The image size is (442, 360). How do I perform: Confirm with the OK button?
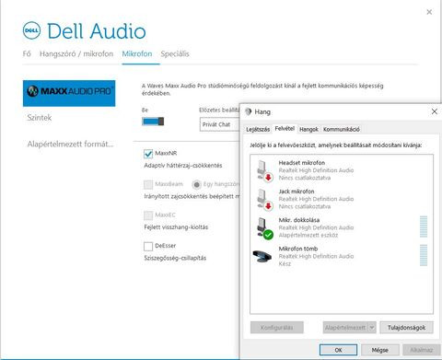[x=338, y=350]
